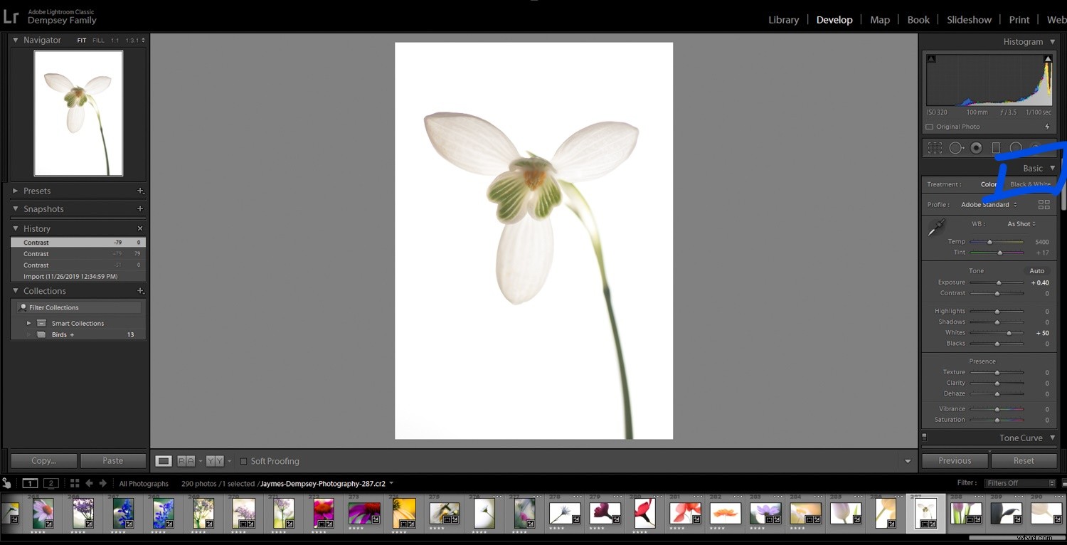Toggle Filter Collections in the Collections panel

coord(52,307)
